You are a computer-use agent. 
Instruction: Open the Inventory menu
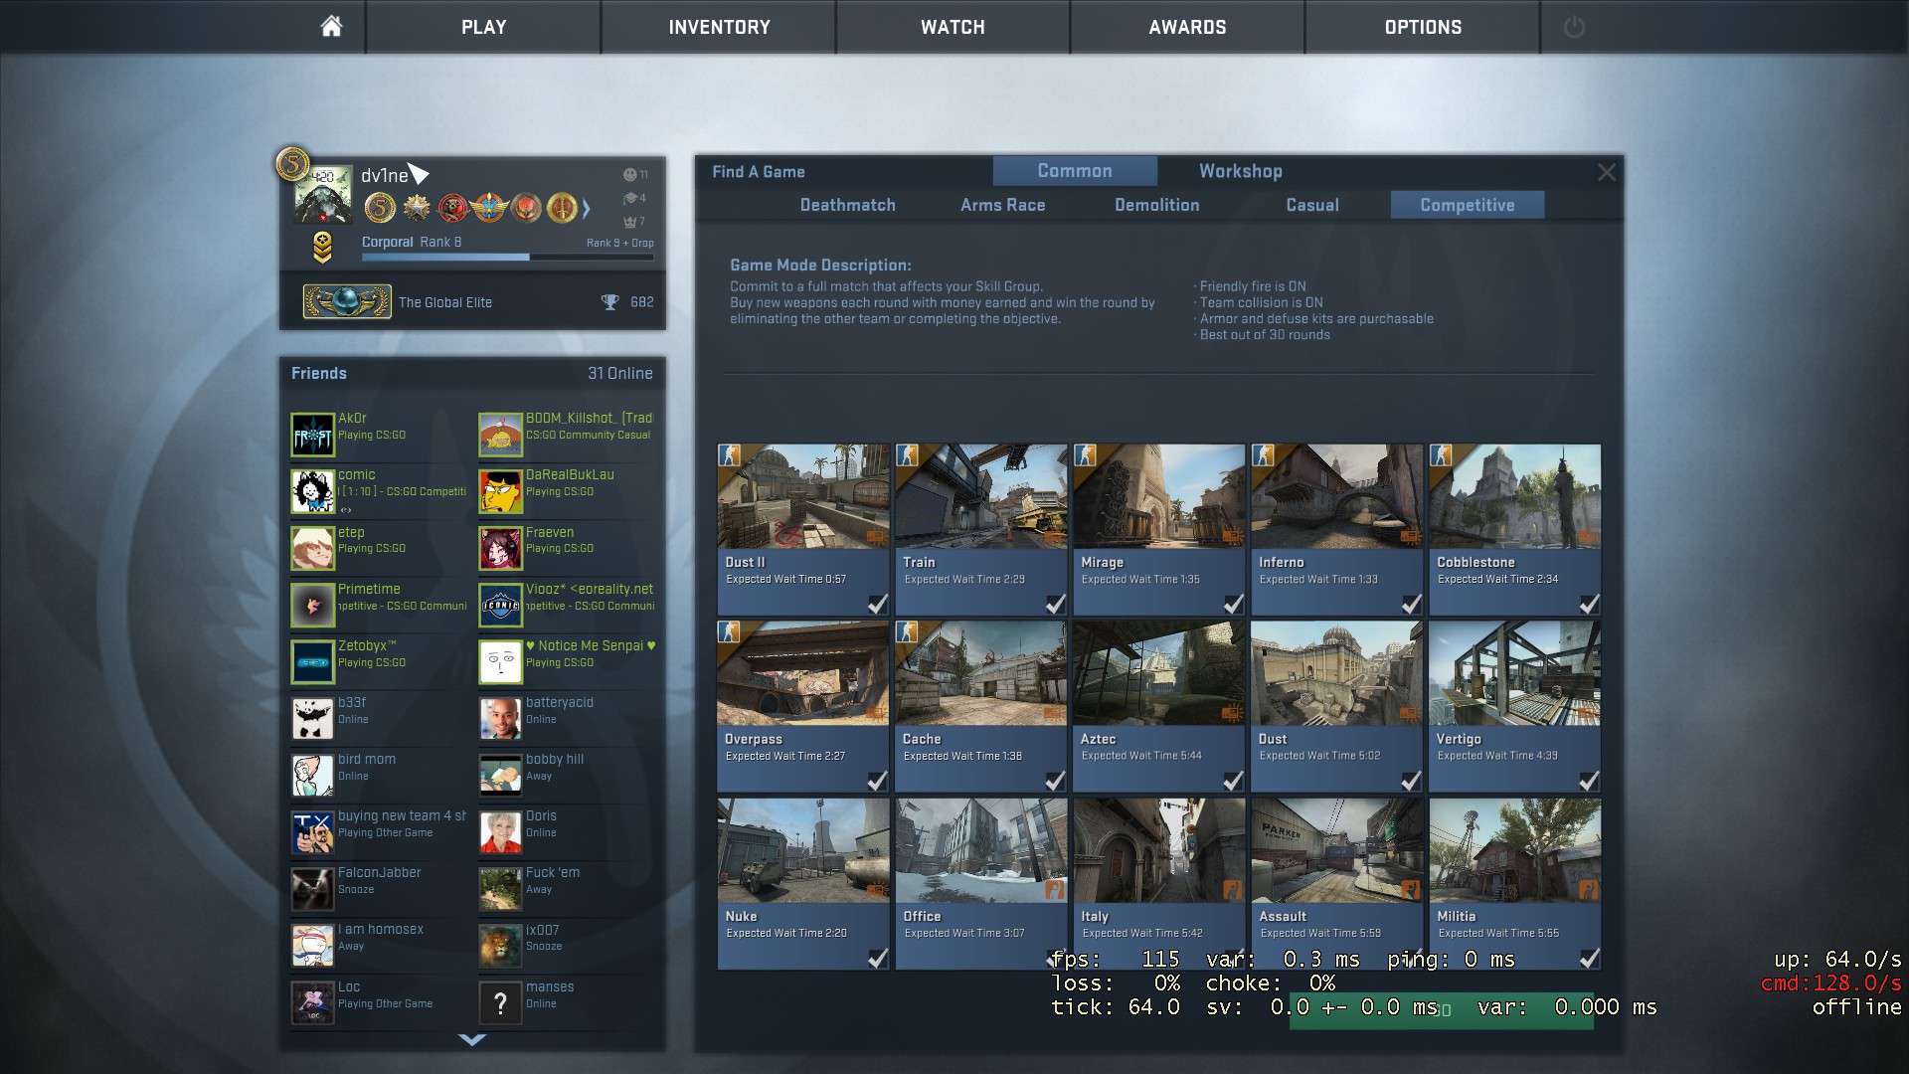tap(719, 27)
